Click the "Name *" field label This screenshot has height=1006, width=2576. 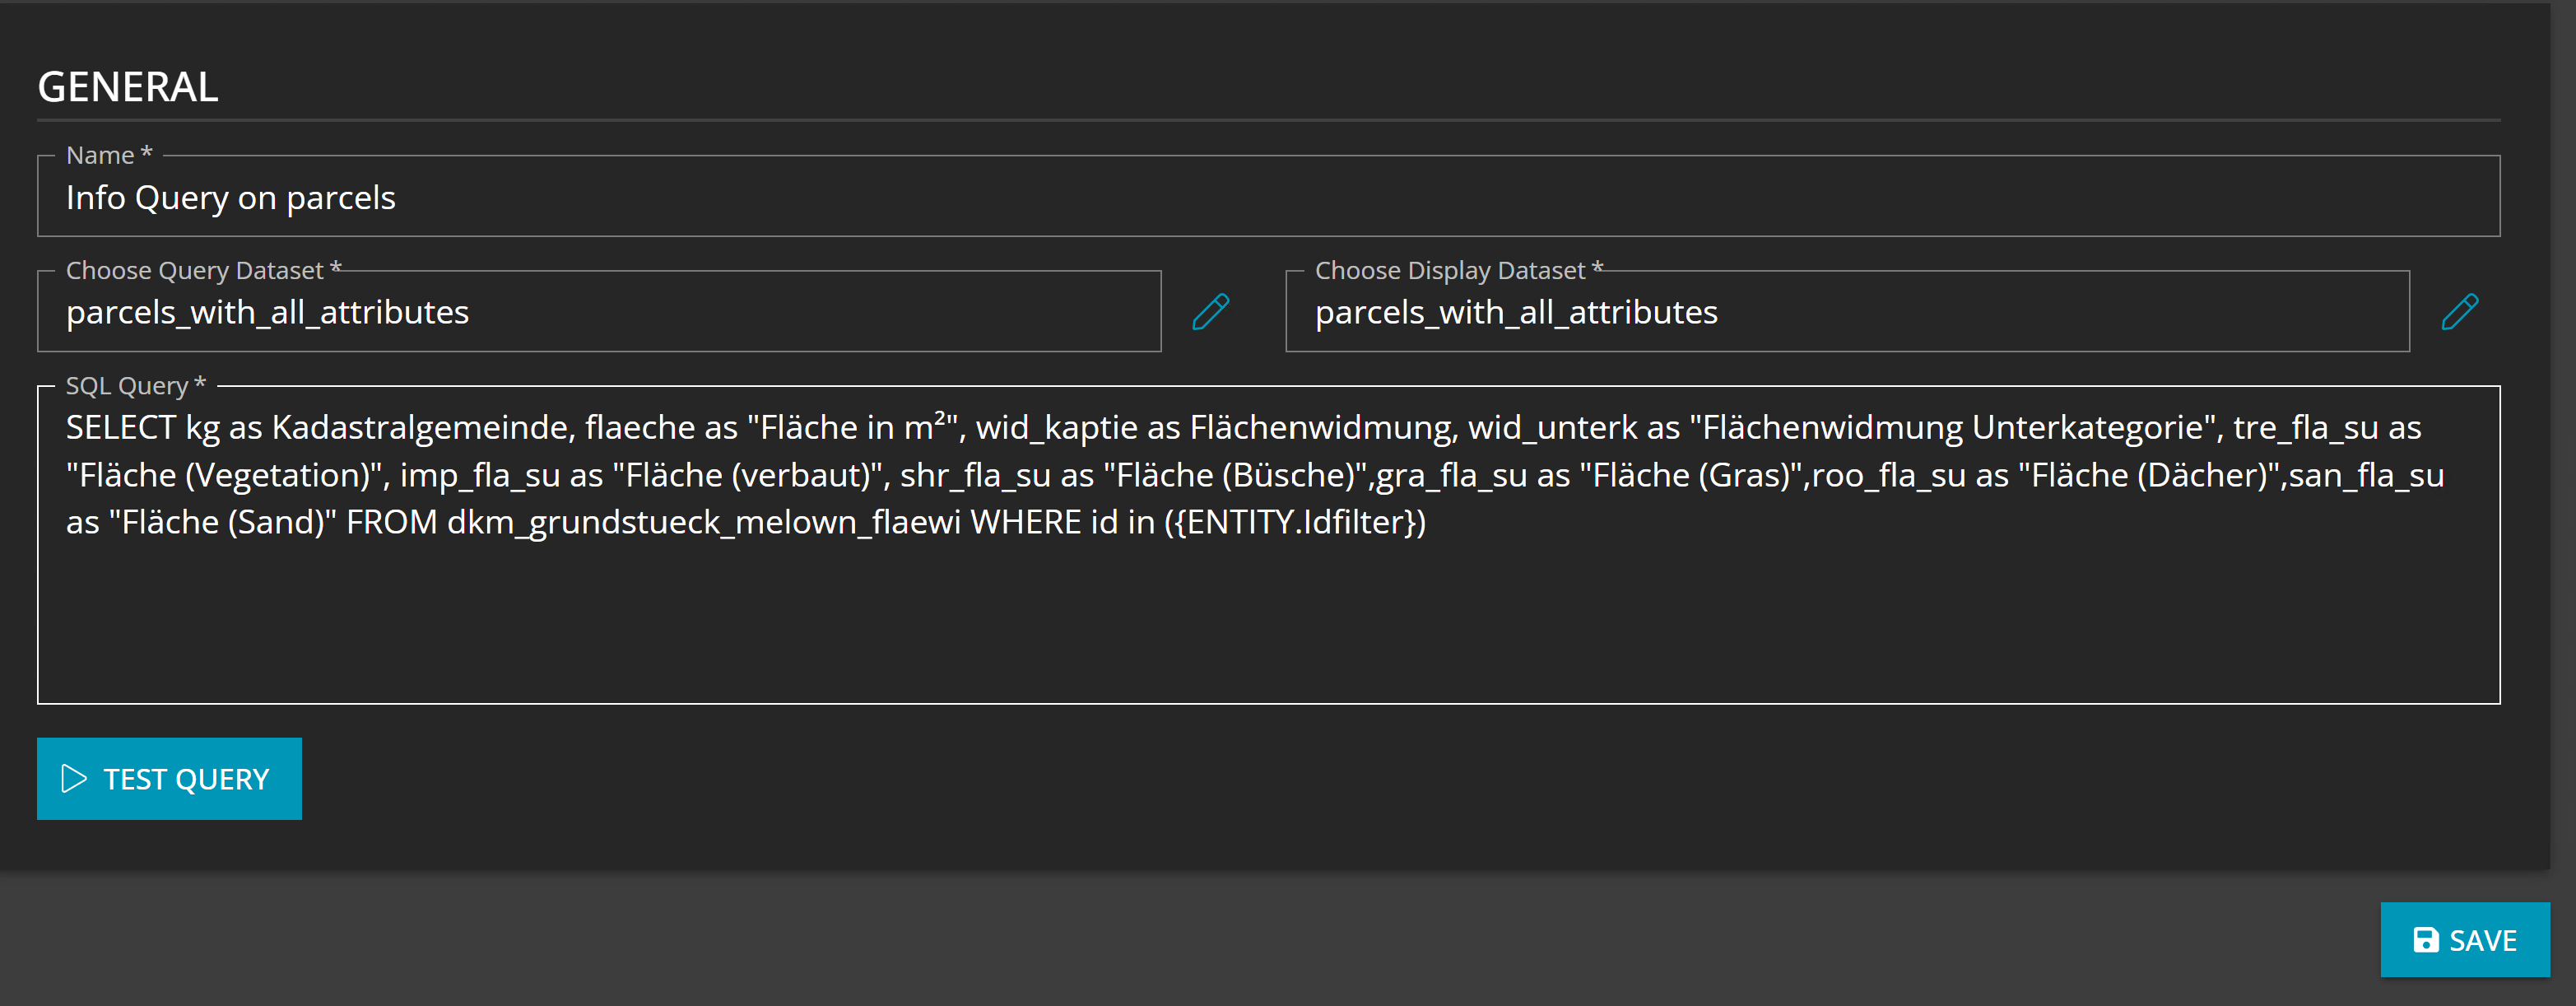[x=109, y=156]
